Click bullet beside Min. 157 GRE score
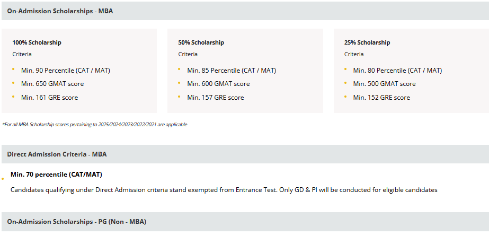 tap(179, 97)
